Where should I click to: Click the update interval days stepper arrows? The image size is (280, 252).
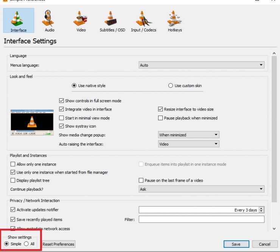click(261, 210)
